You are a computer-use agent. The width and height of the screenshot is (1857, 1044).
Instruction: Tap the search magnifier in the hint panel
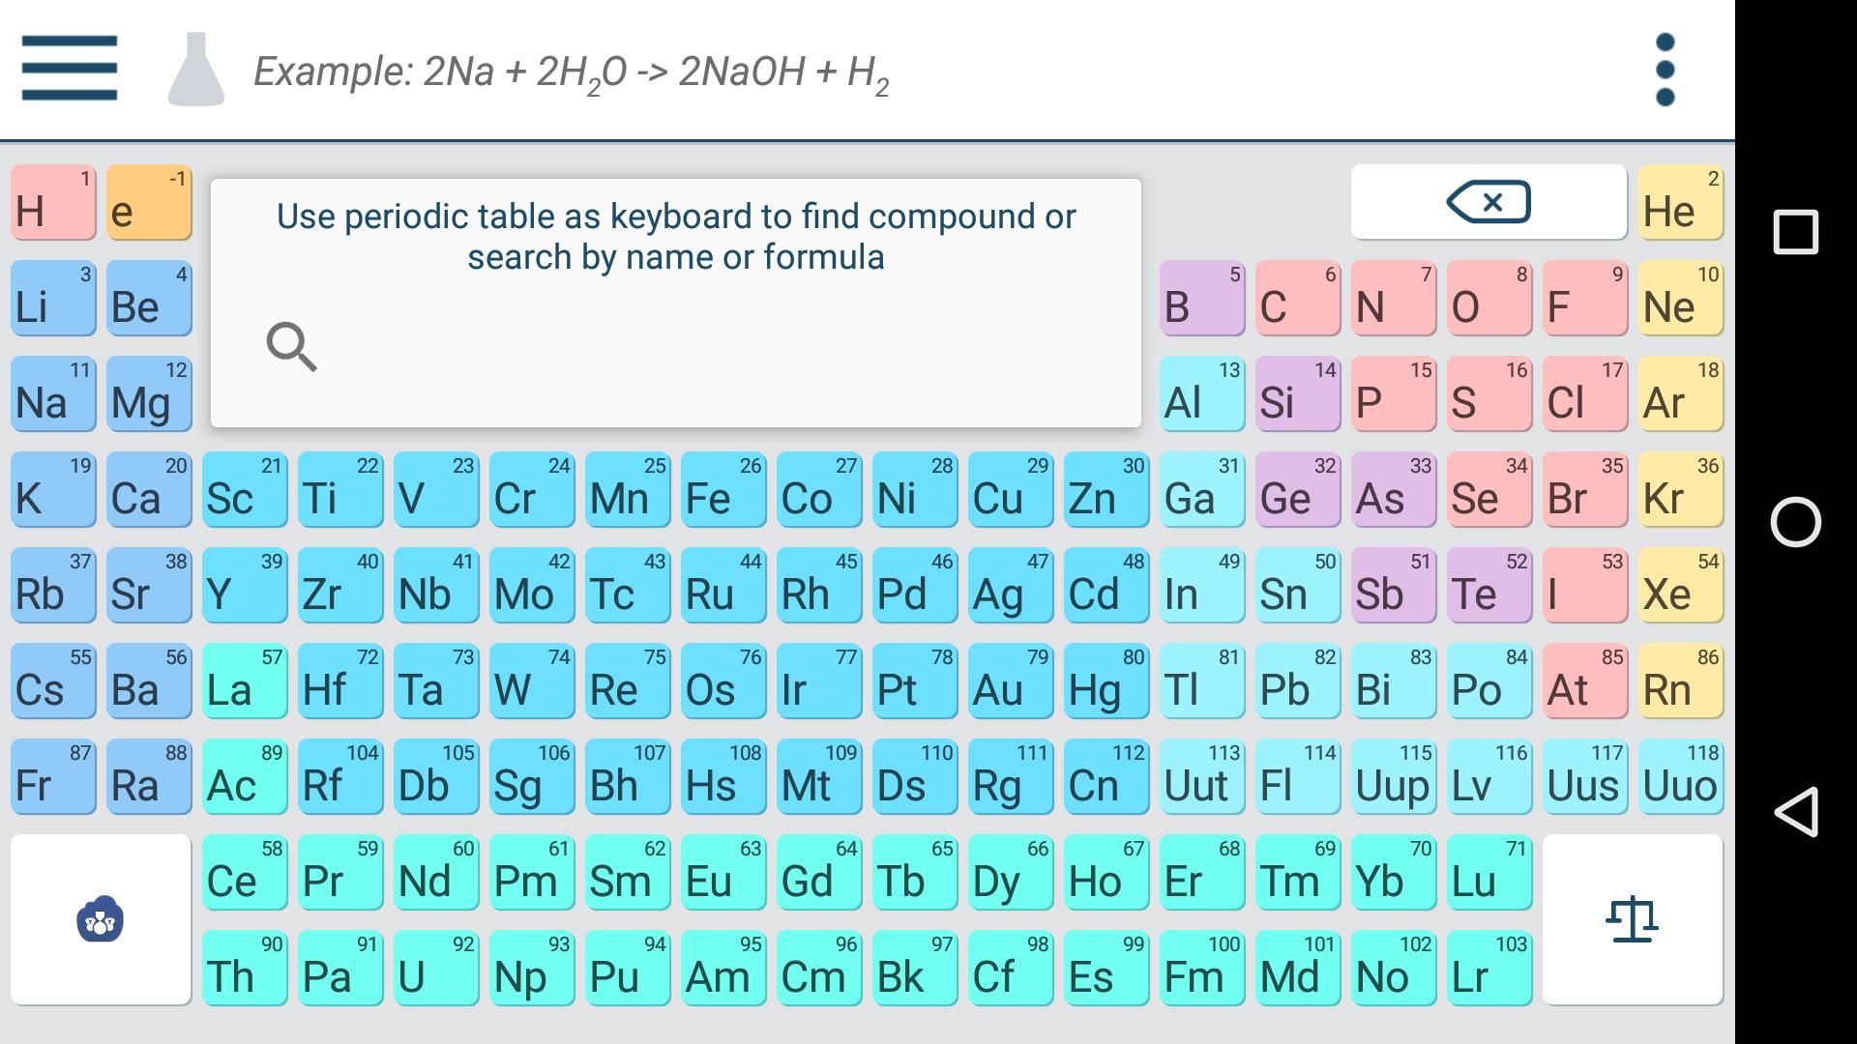click(290, 348)
